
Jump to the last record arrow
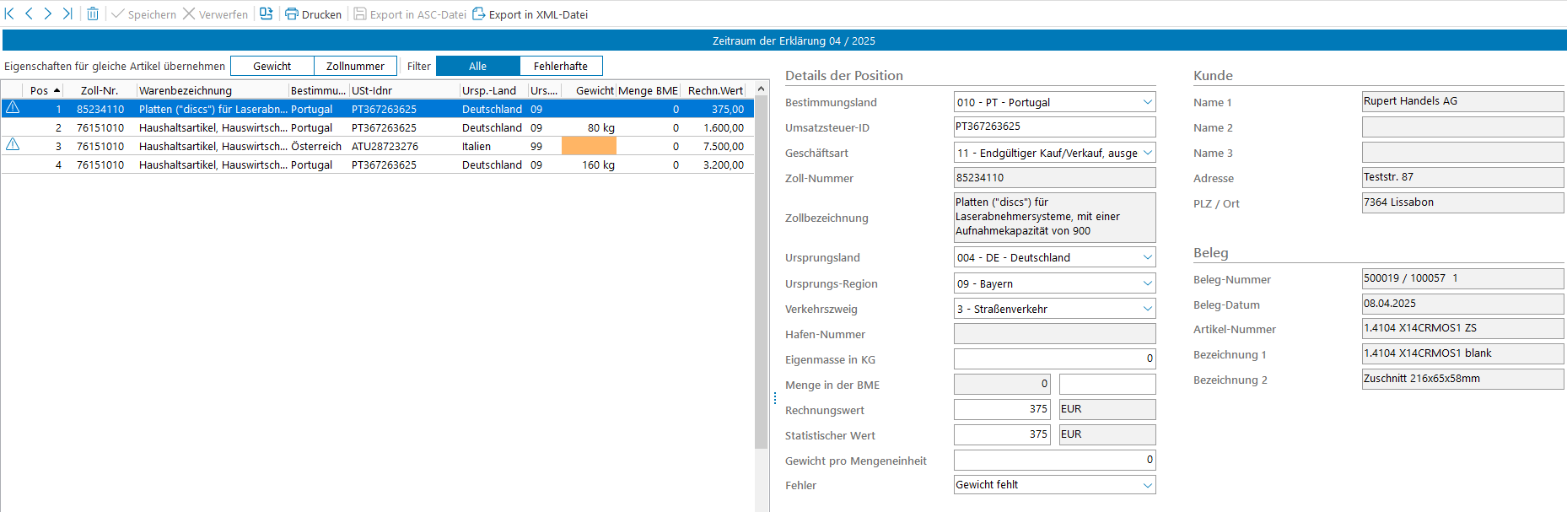tap(67, 13)
